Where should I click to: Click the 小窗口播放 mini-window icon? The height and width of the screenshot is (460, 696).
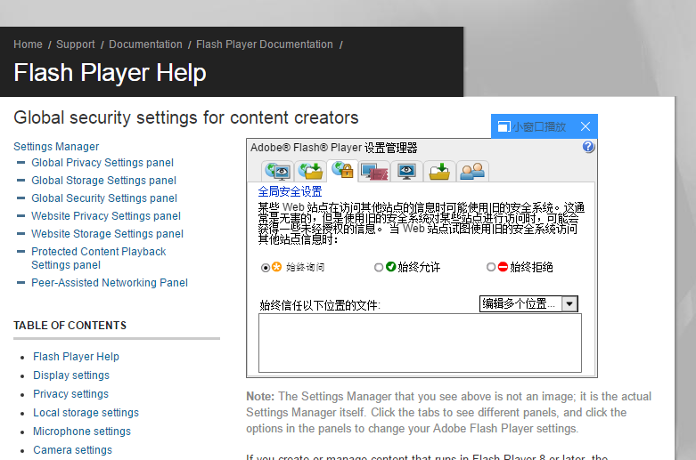(x=504, y=126)
